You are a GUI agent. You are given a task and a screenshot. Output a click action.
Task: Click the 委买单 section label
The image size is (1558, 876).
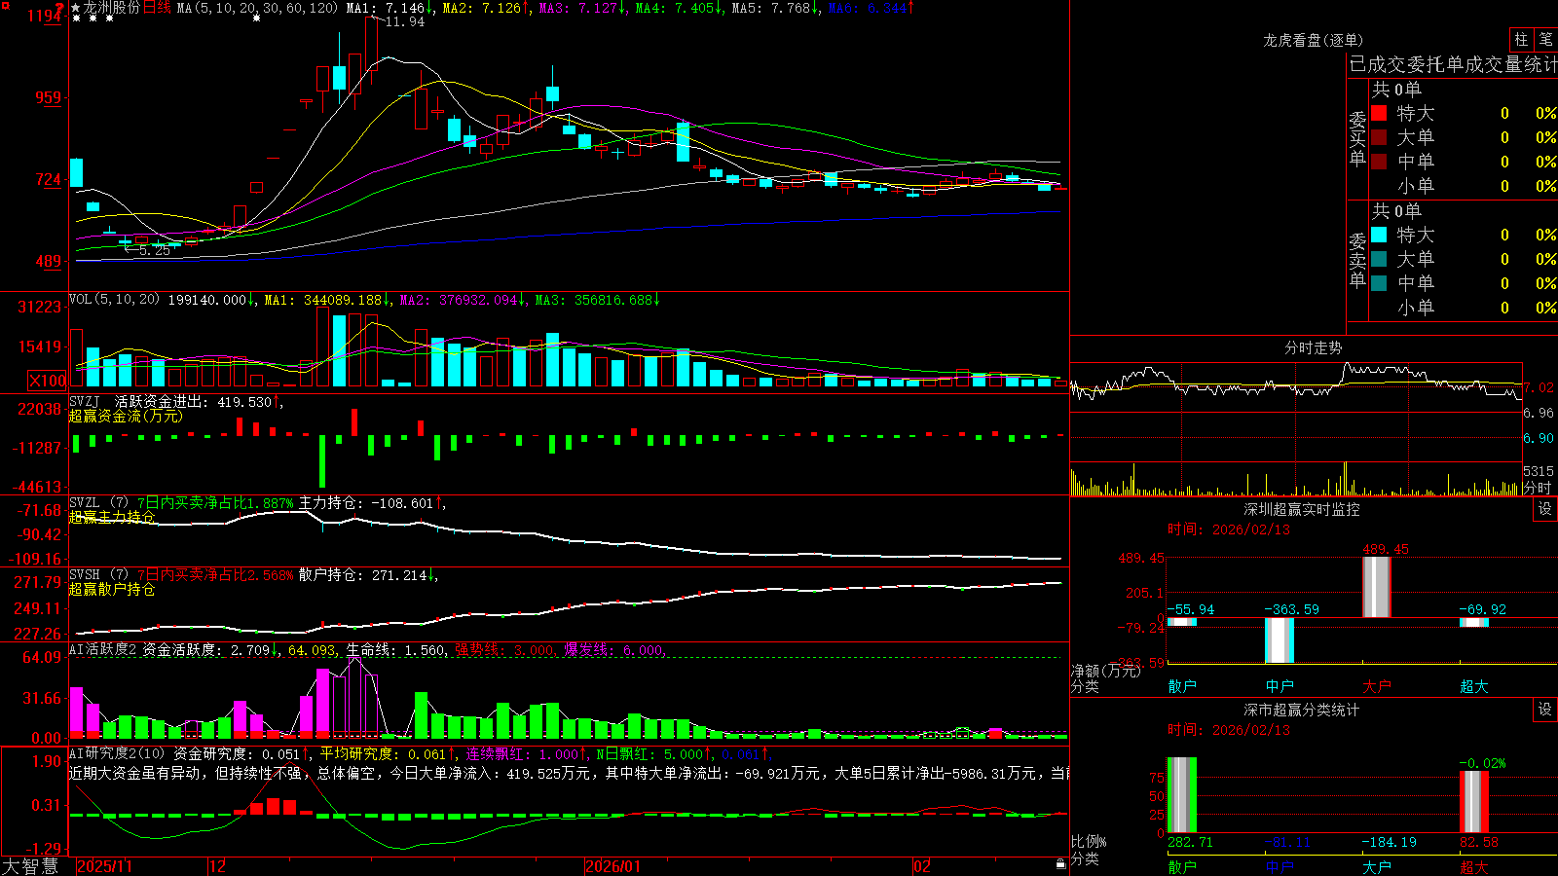pos(1357,138)
